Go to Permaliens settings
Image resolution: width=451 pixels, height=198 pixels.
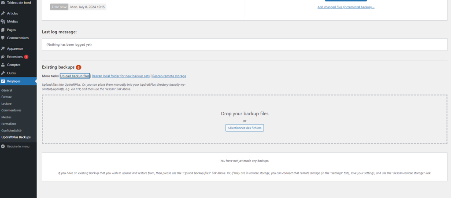[9, 124]
